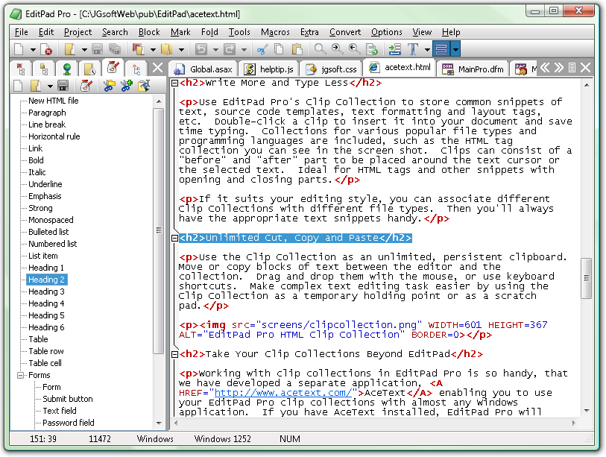606x457 pixels.
Task: Select the "Bulleted list" clip
Action: pyautogui.click(x=48, y=232)
